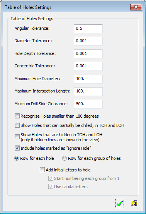Click the Table of Holes Settings title bar
Screen dimensions: 146x214
(65, 7)
